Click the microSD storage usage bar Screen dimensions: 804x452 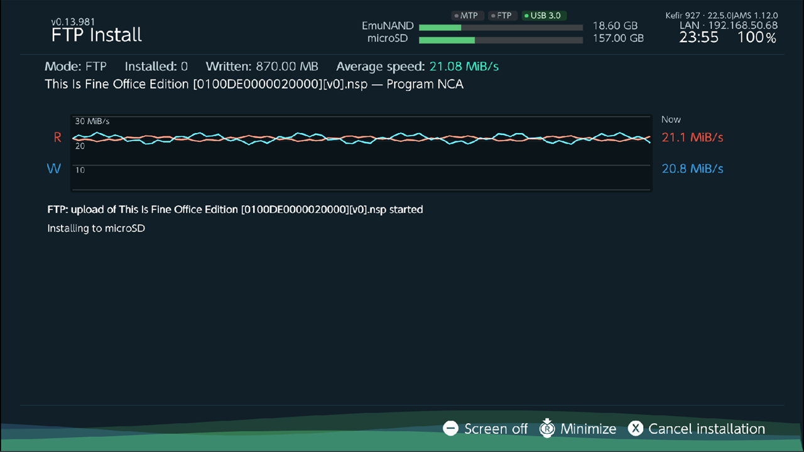(x=501, y=40)
